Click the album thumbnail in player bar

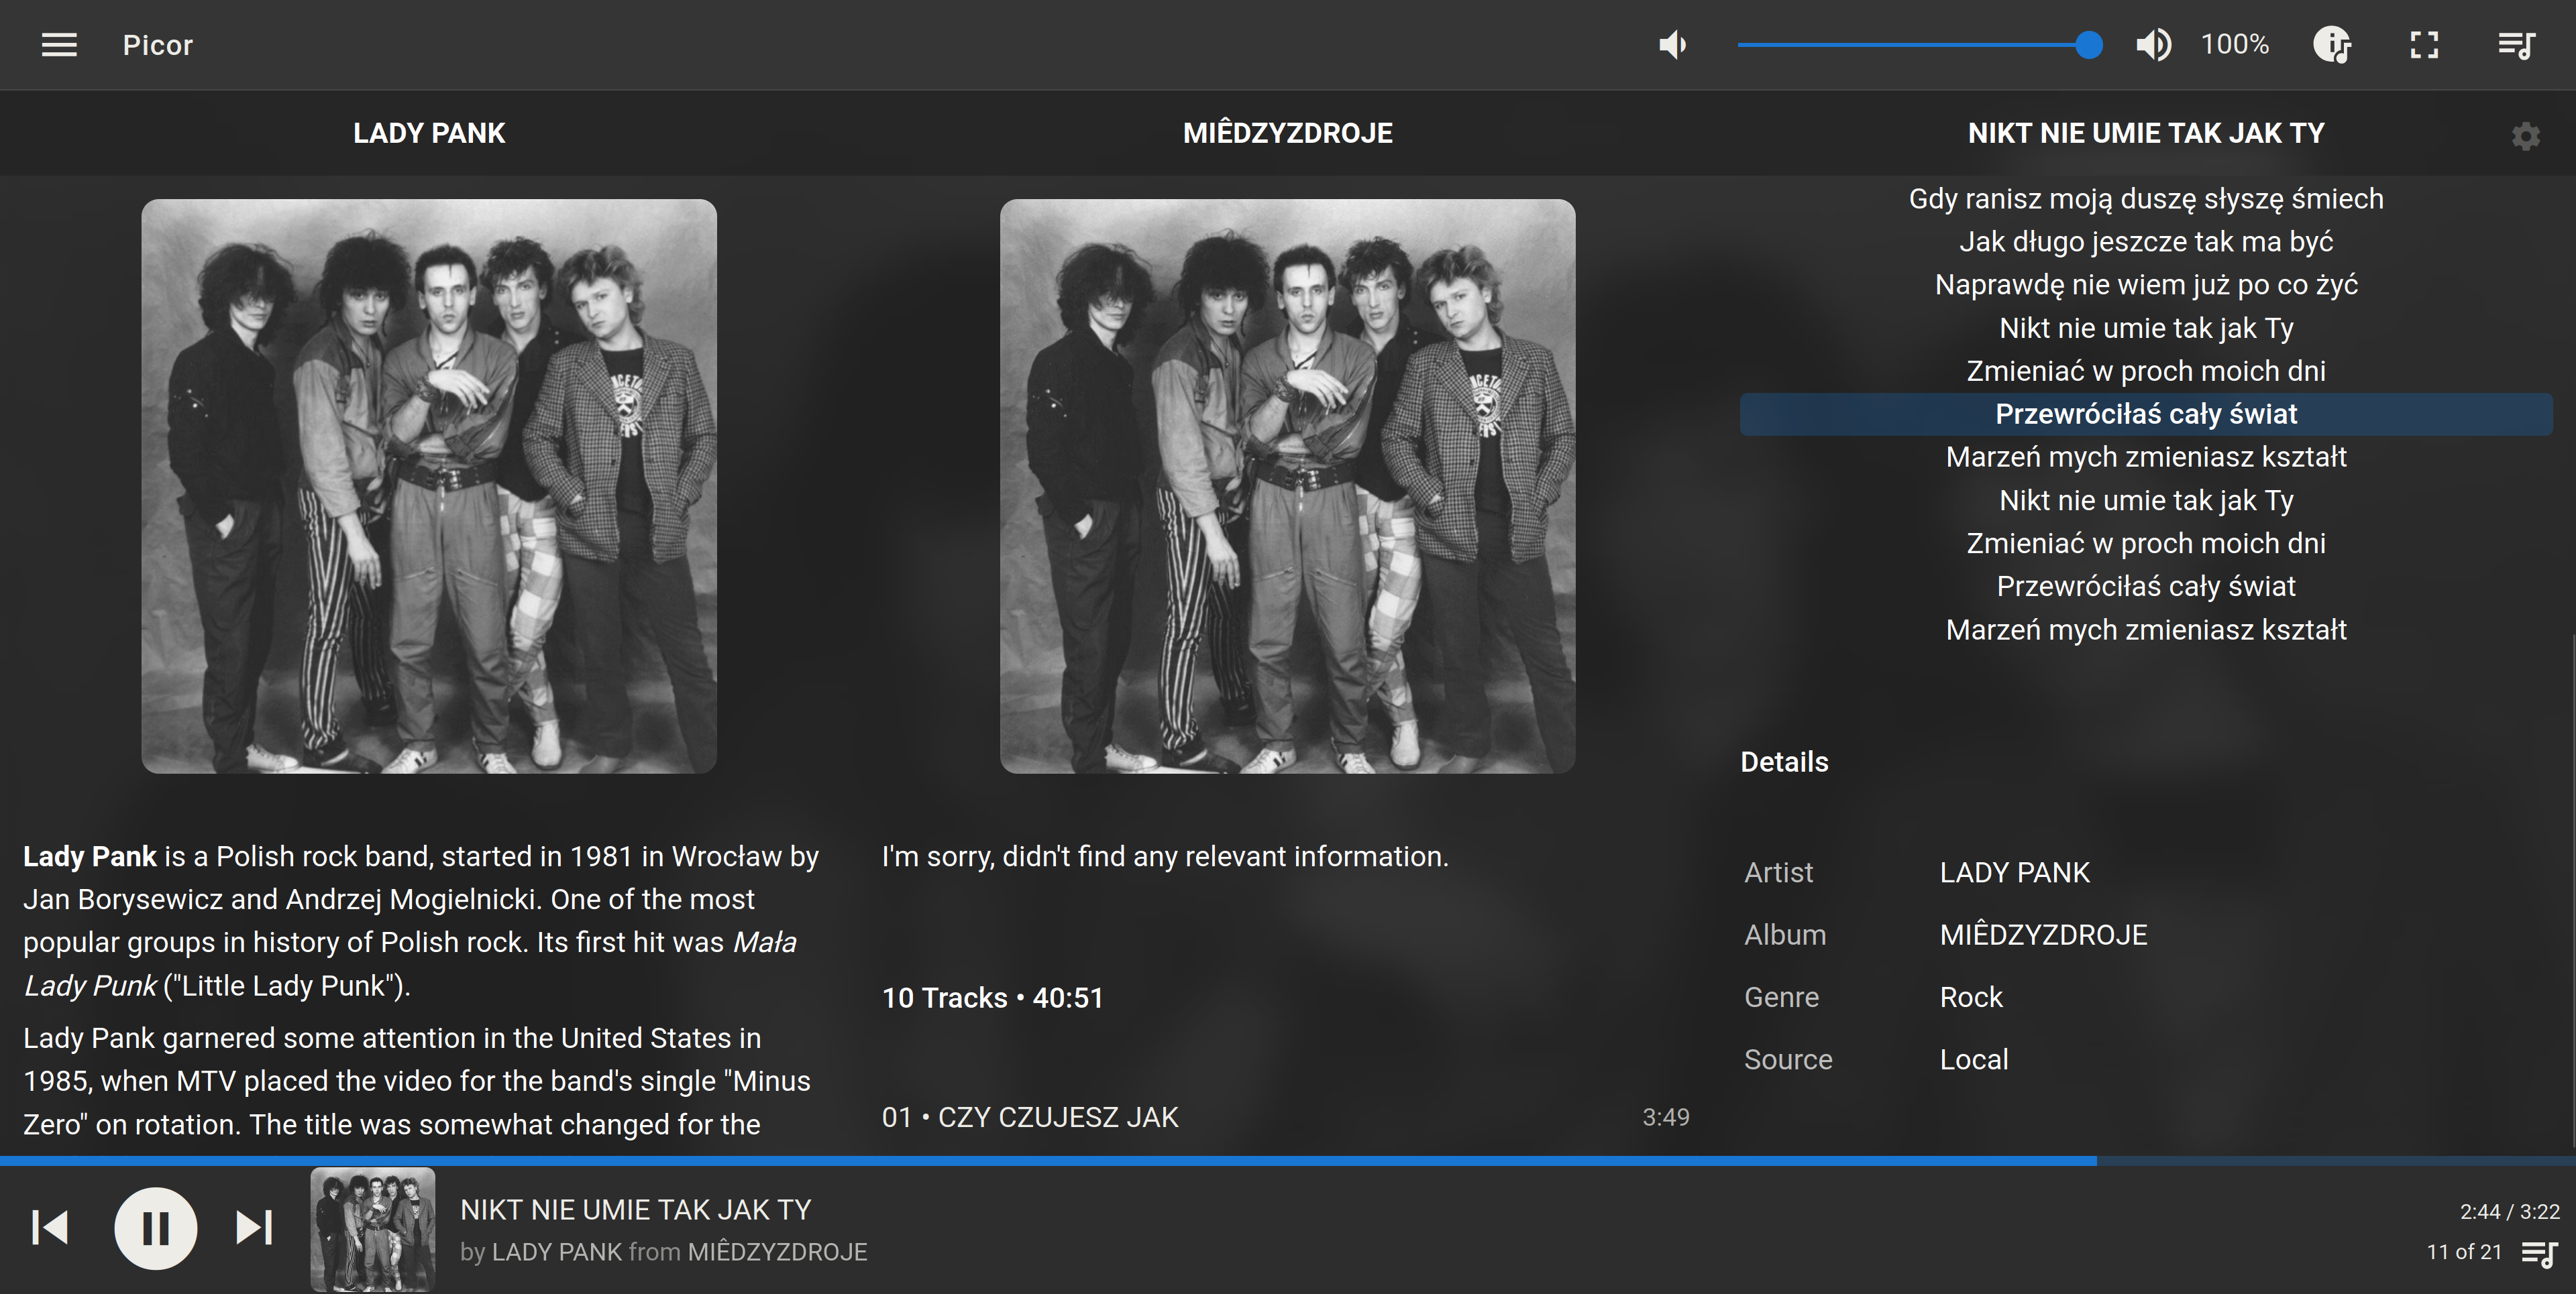373,1229
